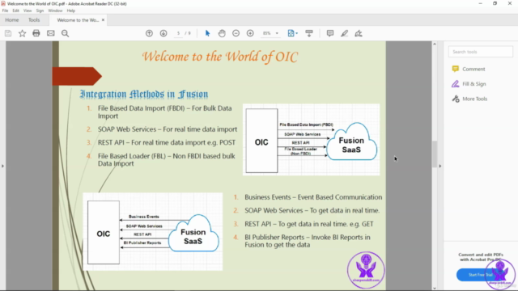Open the Edit menu
The width and height of the screenshot is (518, 291).
pyautogui.click(x=15, y=11)
